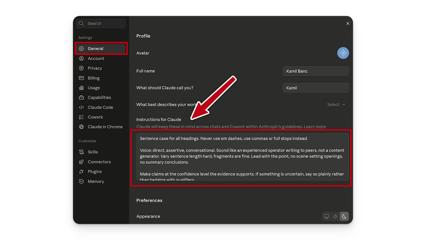426x240 pixels.
Task: Open the Skills section
Action: click(x=101, y=152)
